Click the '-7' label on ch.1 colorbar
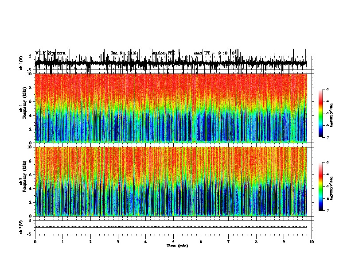This screenshot has width=351, height=271. pos(327,137)
